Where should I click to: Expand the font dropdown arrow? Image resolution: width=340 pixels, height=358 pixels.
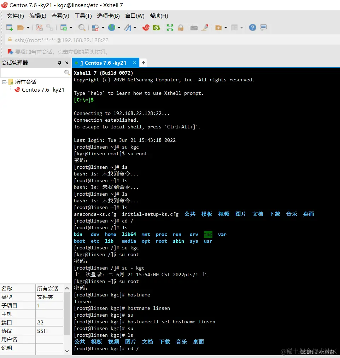click(x=135, y=28)
